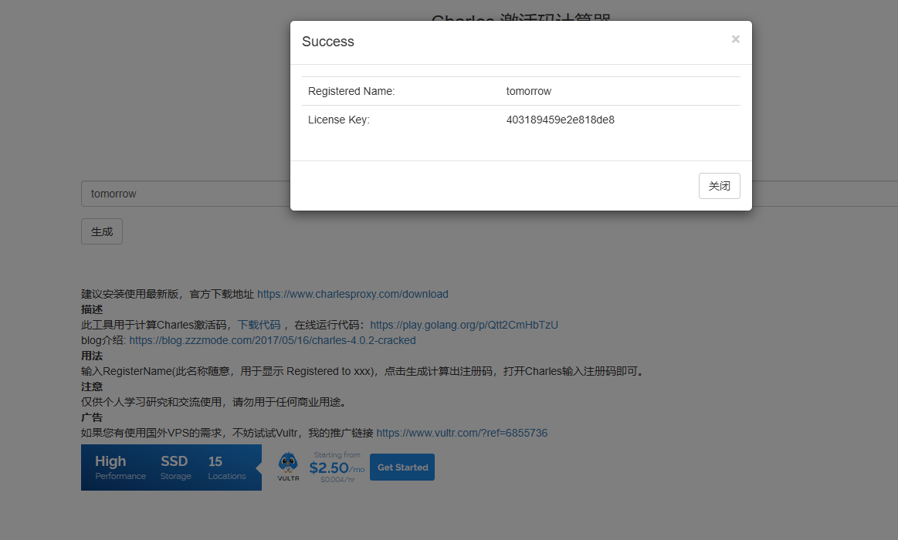Click the Registered Name: label
This screenshot has height=540, width=898.
pos(351,91)
